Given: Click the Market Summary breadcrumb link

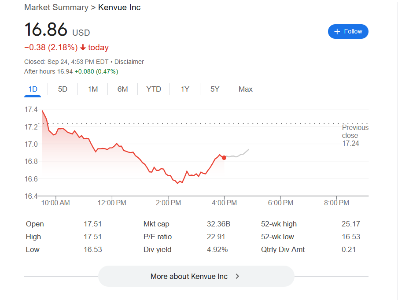Looking at the screenshot, I should click(56, 7).
